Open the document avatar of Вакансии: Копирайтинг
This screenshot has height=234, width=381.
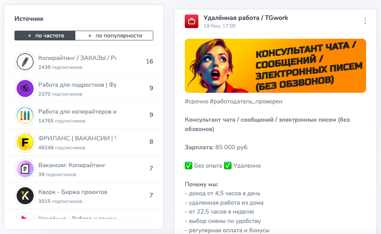click(25, 169)
